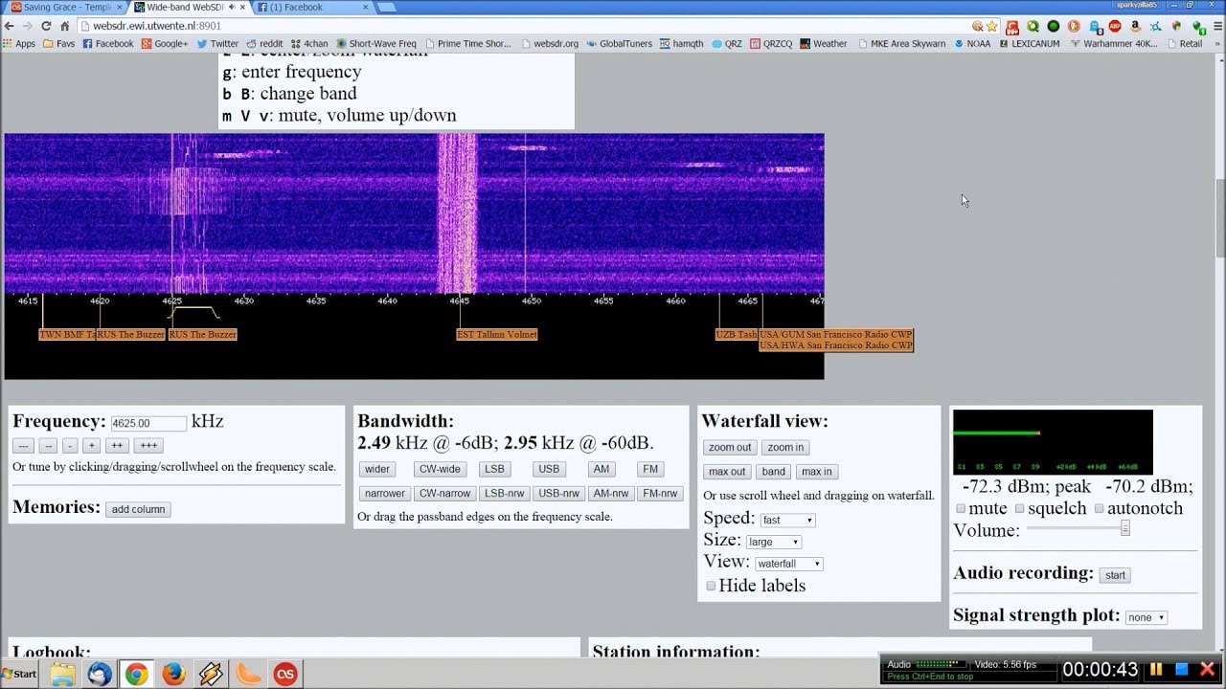Enable the autonotch checkbox
Viewport: 1226px width, 689px height.
(x=1099, y=509)
